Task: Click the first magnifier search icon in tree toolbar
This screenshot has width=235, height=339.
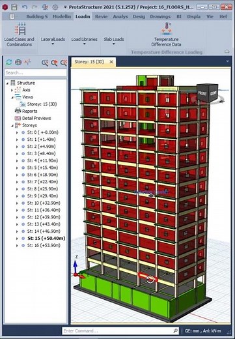Action: click(45, 63)
